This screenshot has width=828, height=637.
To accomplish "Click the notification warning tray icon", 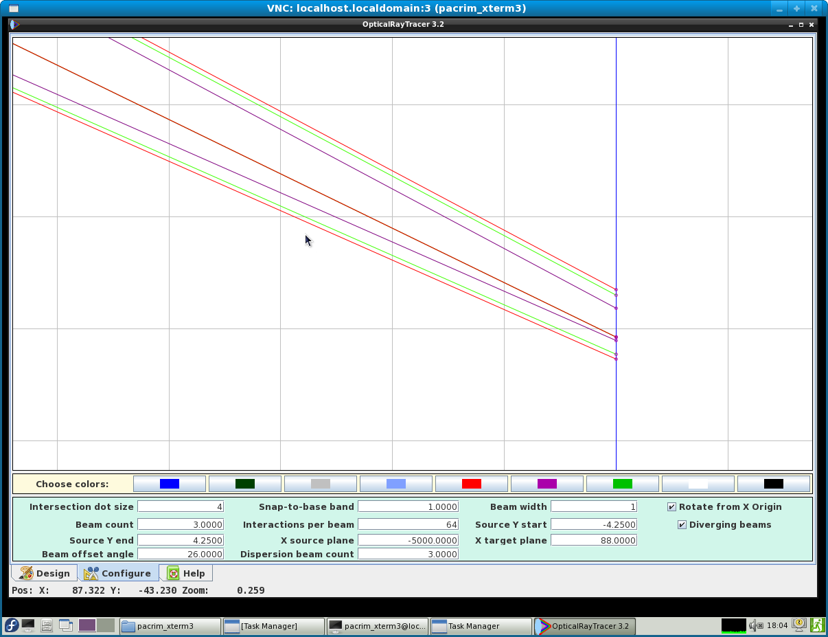I will [x=799, y=625].
